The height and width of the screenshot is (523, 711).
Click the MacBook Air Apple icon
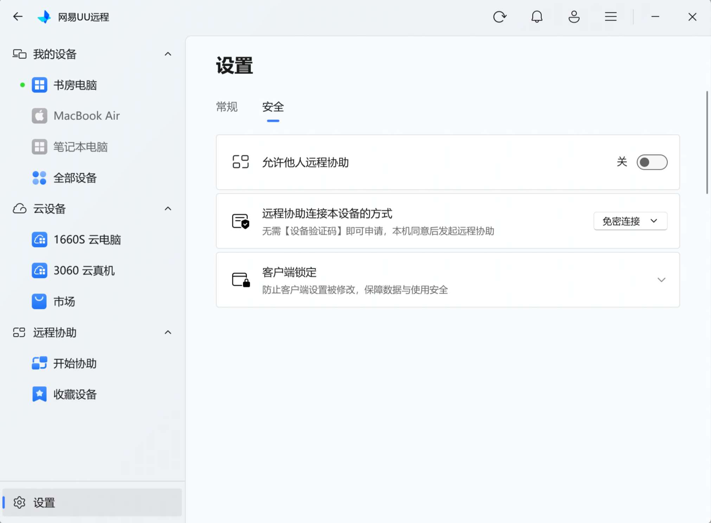(39, 116)
